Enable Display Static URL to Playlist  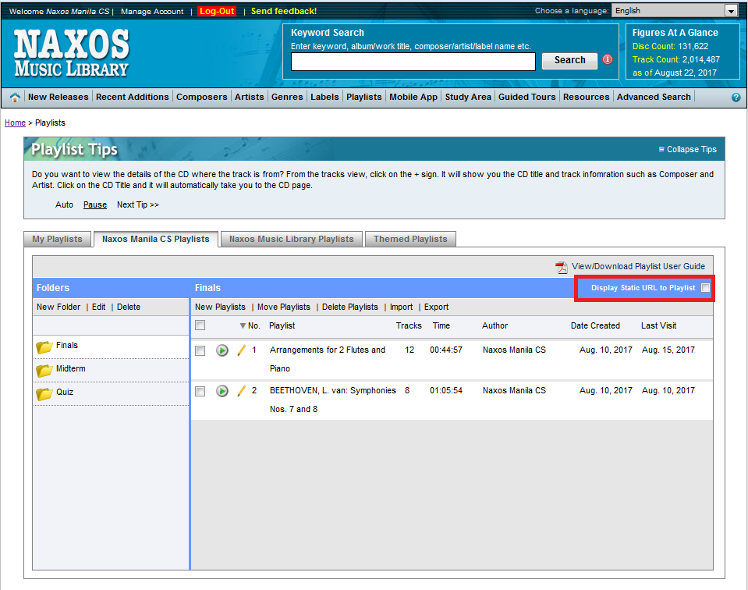(x=706, y=288)
